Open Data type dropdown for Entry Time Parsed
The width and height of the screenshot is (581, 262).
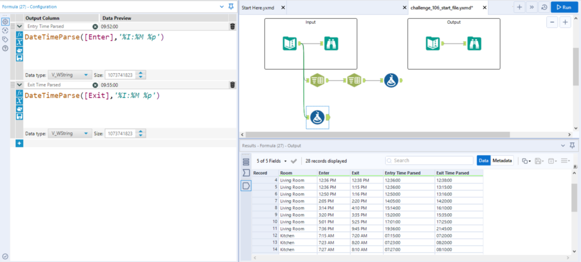coord(69,75)
